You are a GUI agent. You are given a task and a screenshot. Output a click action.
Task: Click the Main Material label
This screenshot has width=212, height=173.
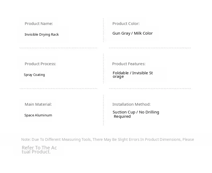pos(38,104)
